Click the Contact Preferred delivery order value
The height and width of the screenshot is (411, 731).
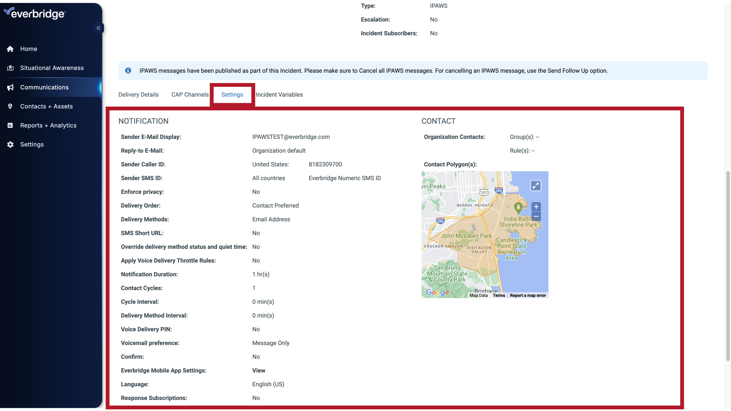275,206
